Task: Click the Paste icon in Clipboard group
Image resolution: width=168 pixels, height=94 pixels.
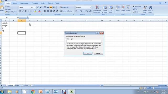Action: 2,8
